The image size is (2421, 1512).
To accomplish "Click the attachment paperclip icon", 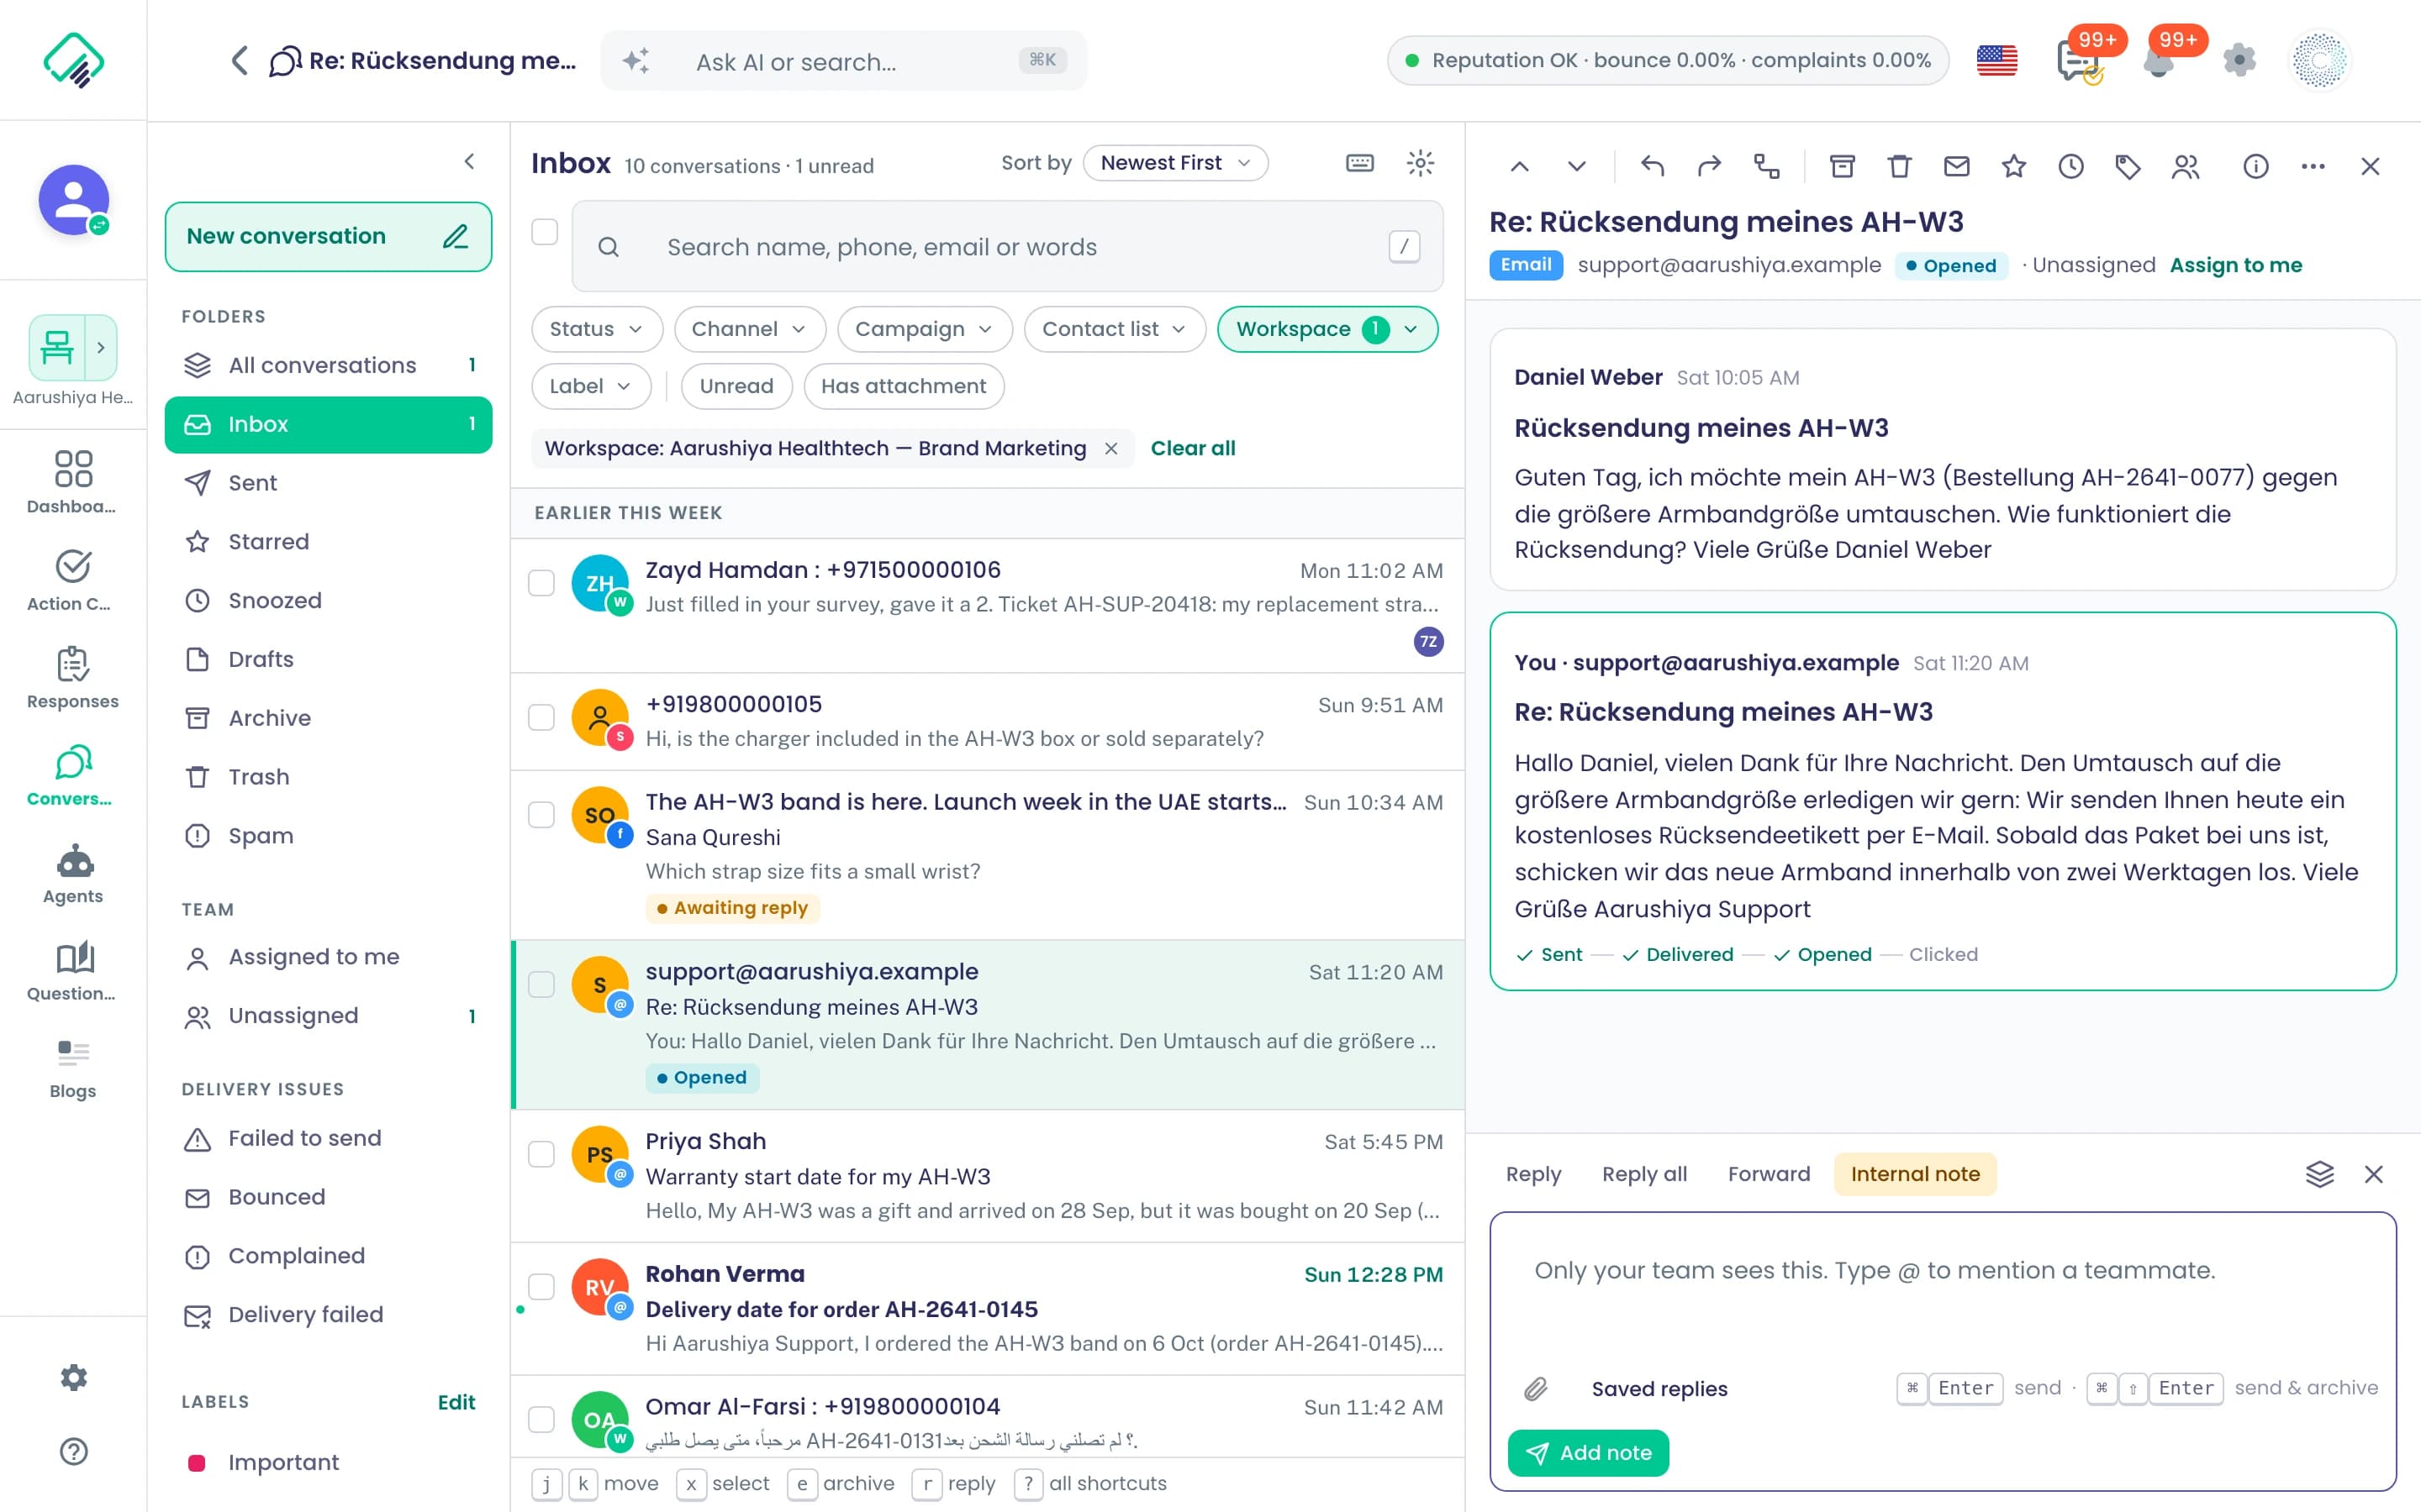I will tap(1536, 1388).
